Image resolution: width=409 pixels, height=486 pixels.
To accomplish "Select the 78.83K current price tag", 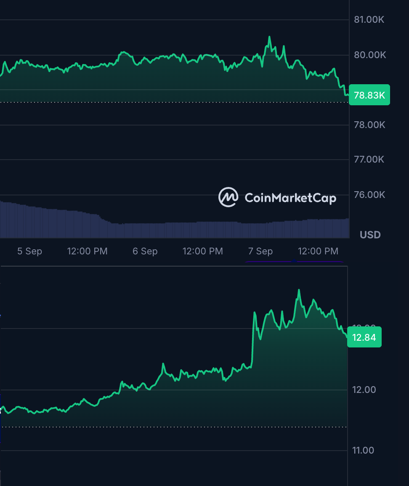I will coord(369,95).
